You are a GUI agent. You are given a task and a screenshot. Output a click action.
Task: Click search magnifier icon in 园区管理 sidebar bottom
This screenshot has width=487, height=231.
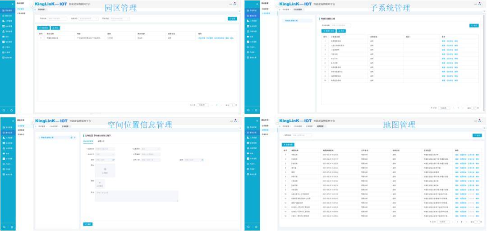4,110
